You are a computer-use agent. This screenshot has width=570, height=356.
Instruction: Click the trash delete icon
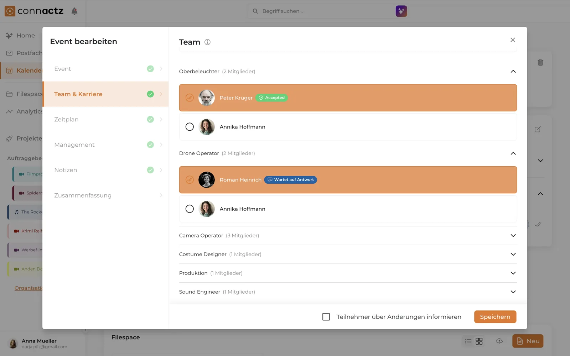pyautogui.click(x=540, y=62)
